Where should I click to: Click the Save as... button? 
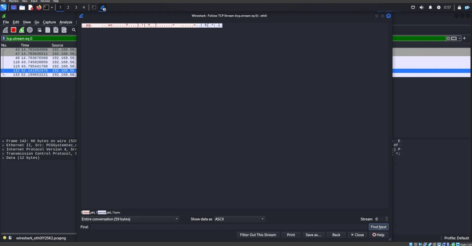pos(313,235)
